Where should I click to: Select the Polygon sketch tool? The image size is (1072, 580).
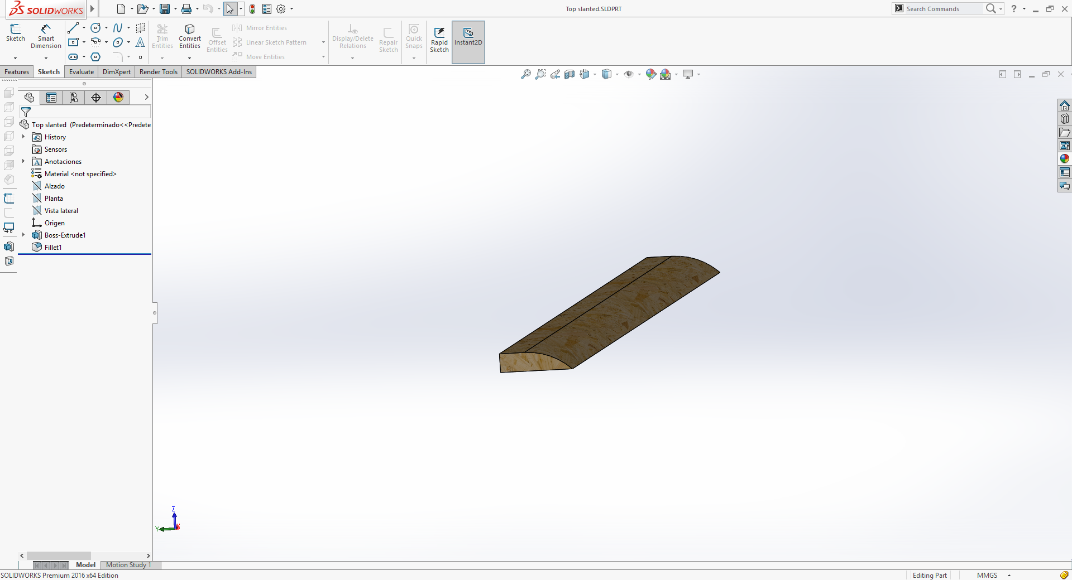(96, 57)
